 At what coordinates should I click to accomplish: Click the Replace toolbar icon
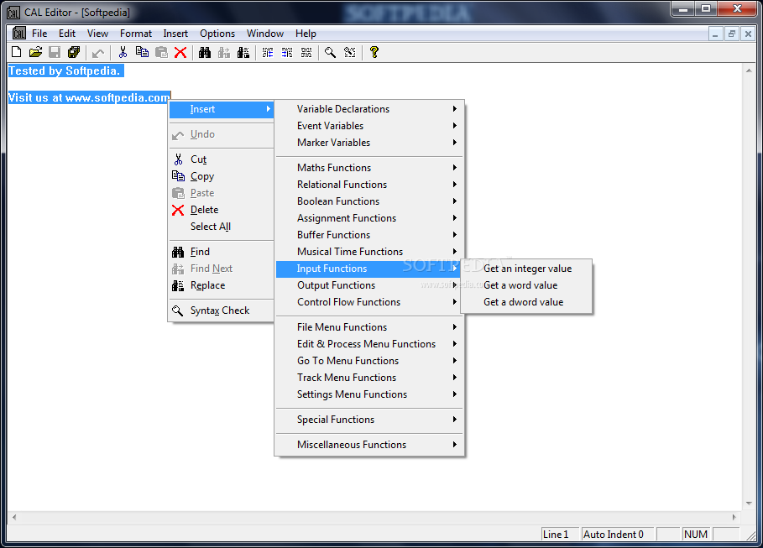[x=243, y=52]
